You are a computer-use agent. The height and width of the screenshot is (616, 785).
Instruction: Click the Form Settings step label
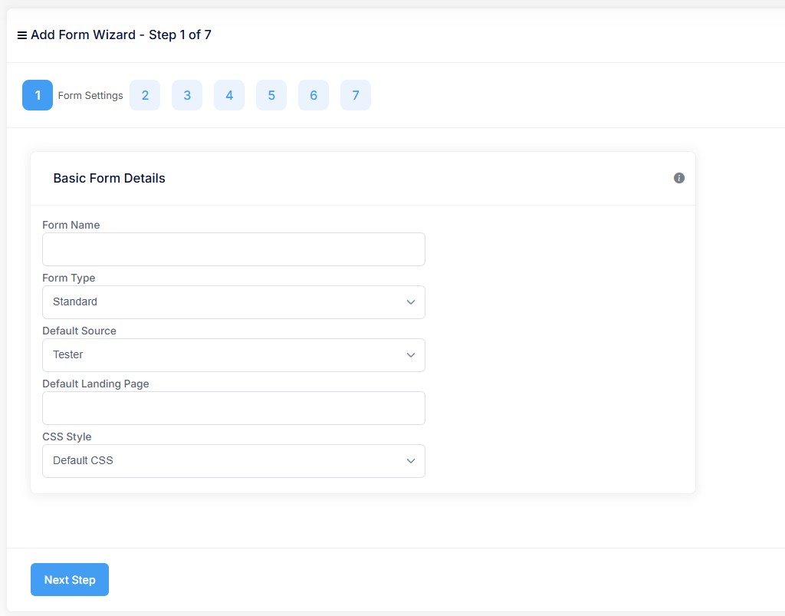[90, 95]
